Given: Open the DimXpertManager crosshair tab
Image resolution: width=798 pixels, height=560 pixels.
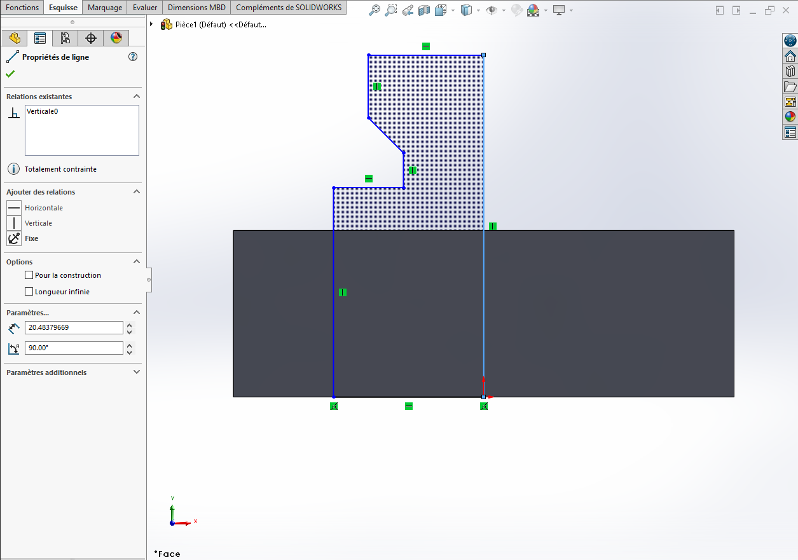Looking at the screenshot, I should (x=91, y=38).
